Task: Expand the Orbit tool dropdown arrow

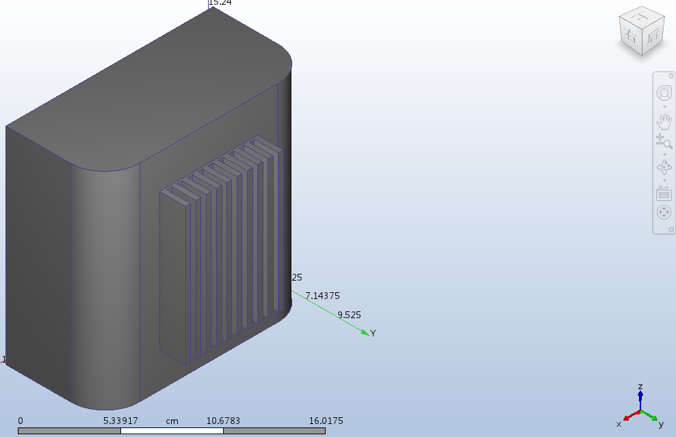Action: 664,180
